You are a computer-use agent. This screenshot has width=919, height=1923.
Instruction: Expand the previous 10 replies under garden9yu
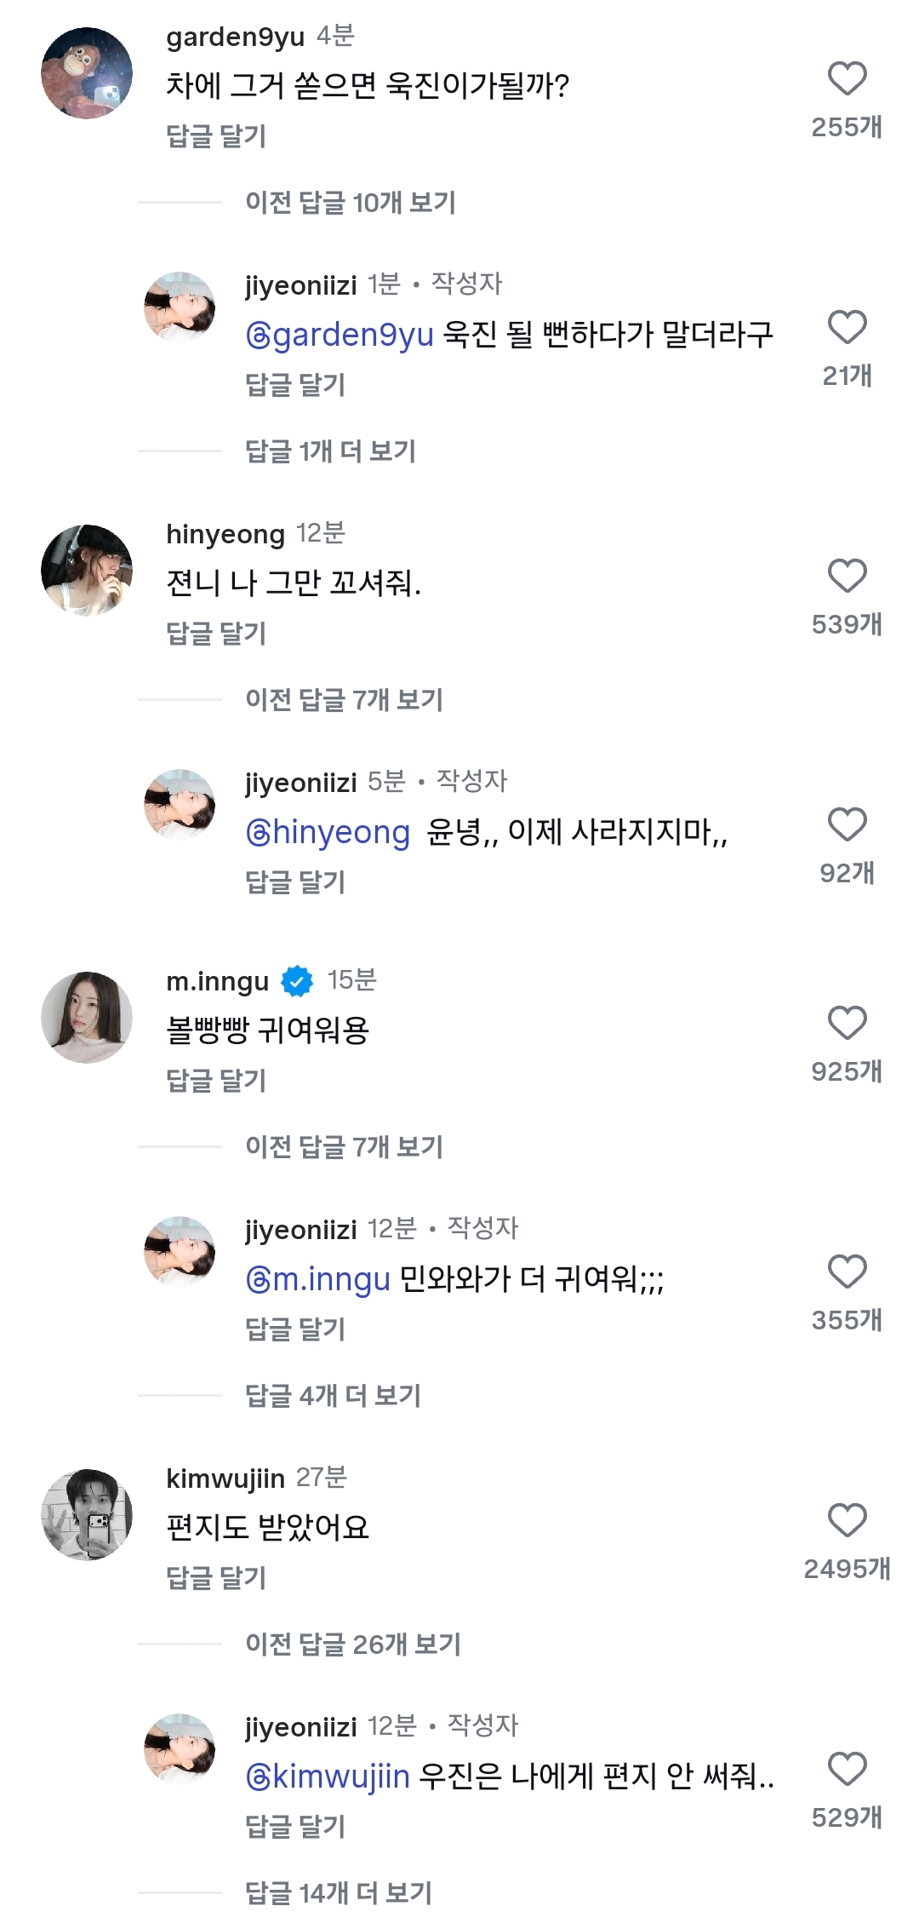click(351, 203)
